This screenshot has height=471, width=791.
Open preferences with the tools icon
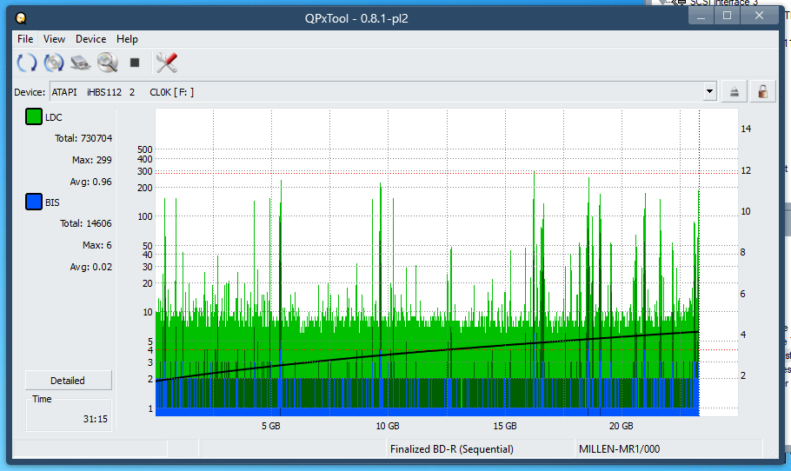tap(166, 63)
